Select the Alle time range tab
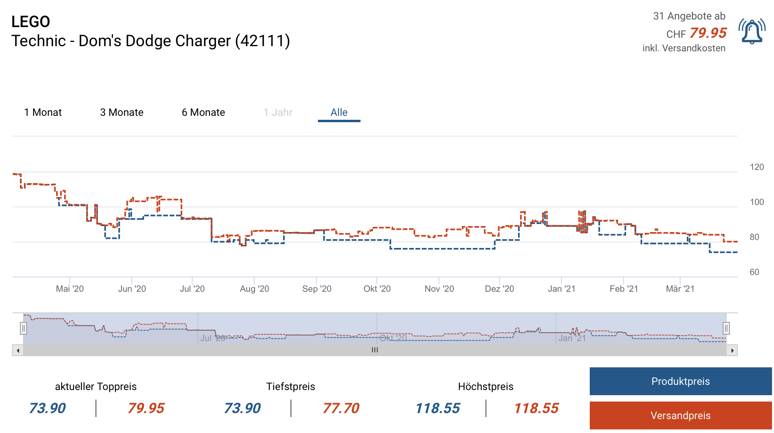 [x=339, y=113]
